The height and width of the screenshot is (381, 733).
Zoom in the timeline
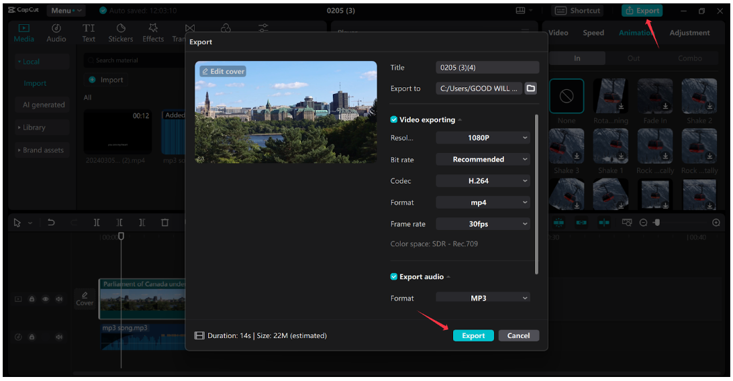716,223
